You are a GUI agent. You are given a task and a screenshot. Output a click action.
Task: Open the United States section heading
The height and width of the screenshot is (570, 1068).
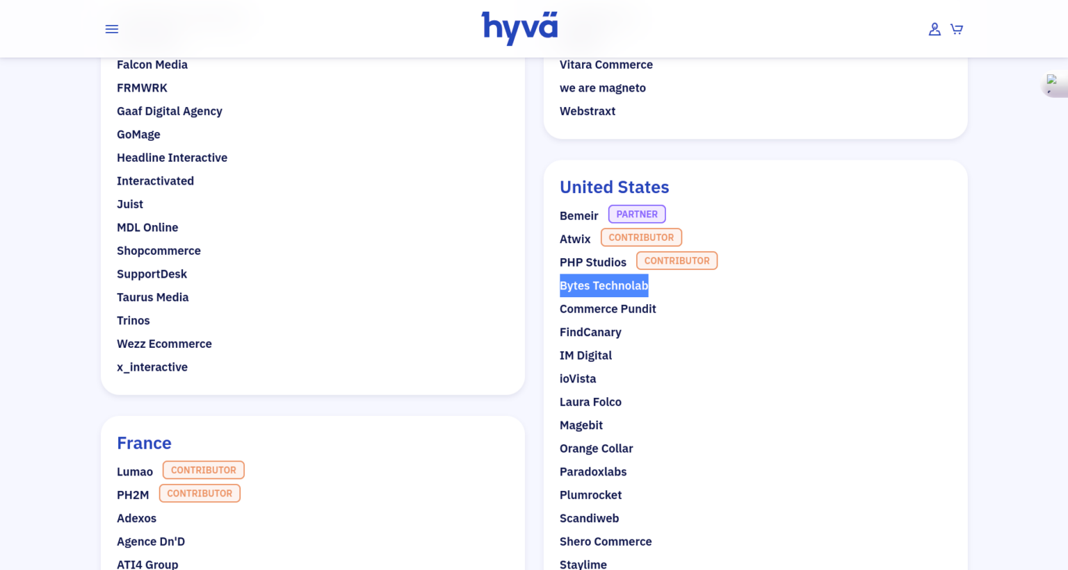click(x=614, y=187)
